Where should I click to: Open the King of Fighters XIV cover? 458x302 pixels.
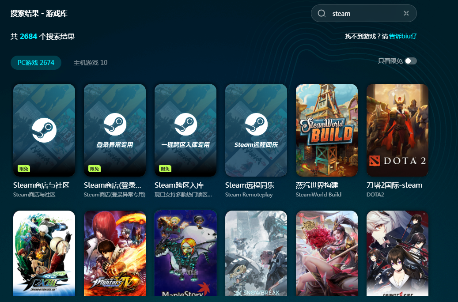point(115,253)
